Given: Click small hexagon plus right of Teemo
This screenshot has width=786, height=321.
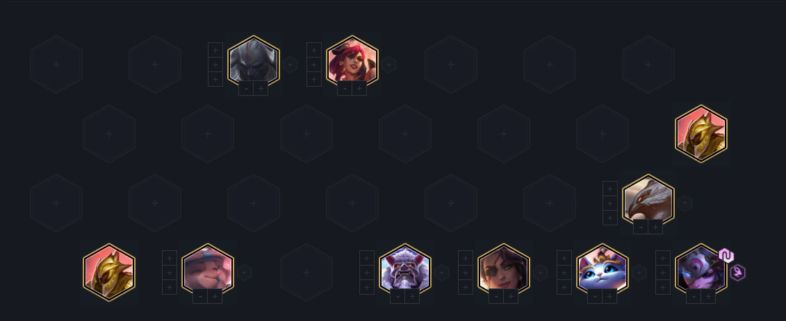Looking at the screenshot, I should click(x=244, y=272).
